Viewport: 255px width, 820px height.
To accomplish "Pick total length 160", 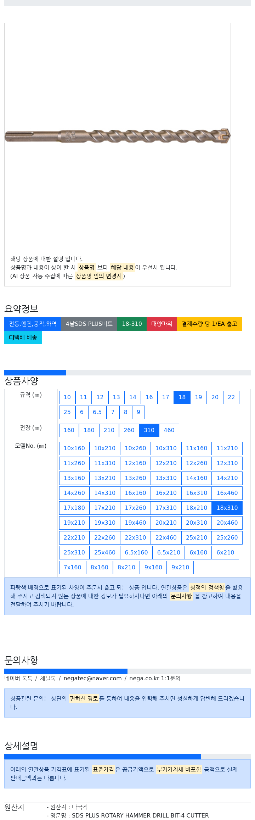I will click(69, 430).
